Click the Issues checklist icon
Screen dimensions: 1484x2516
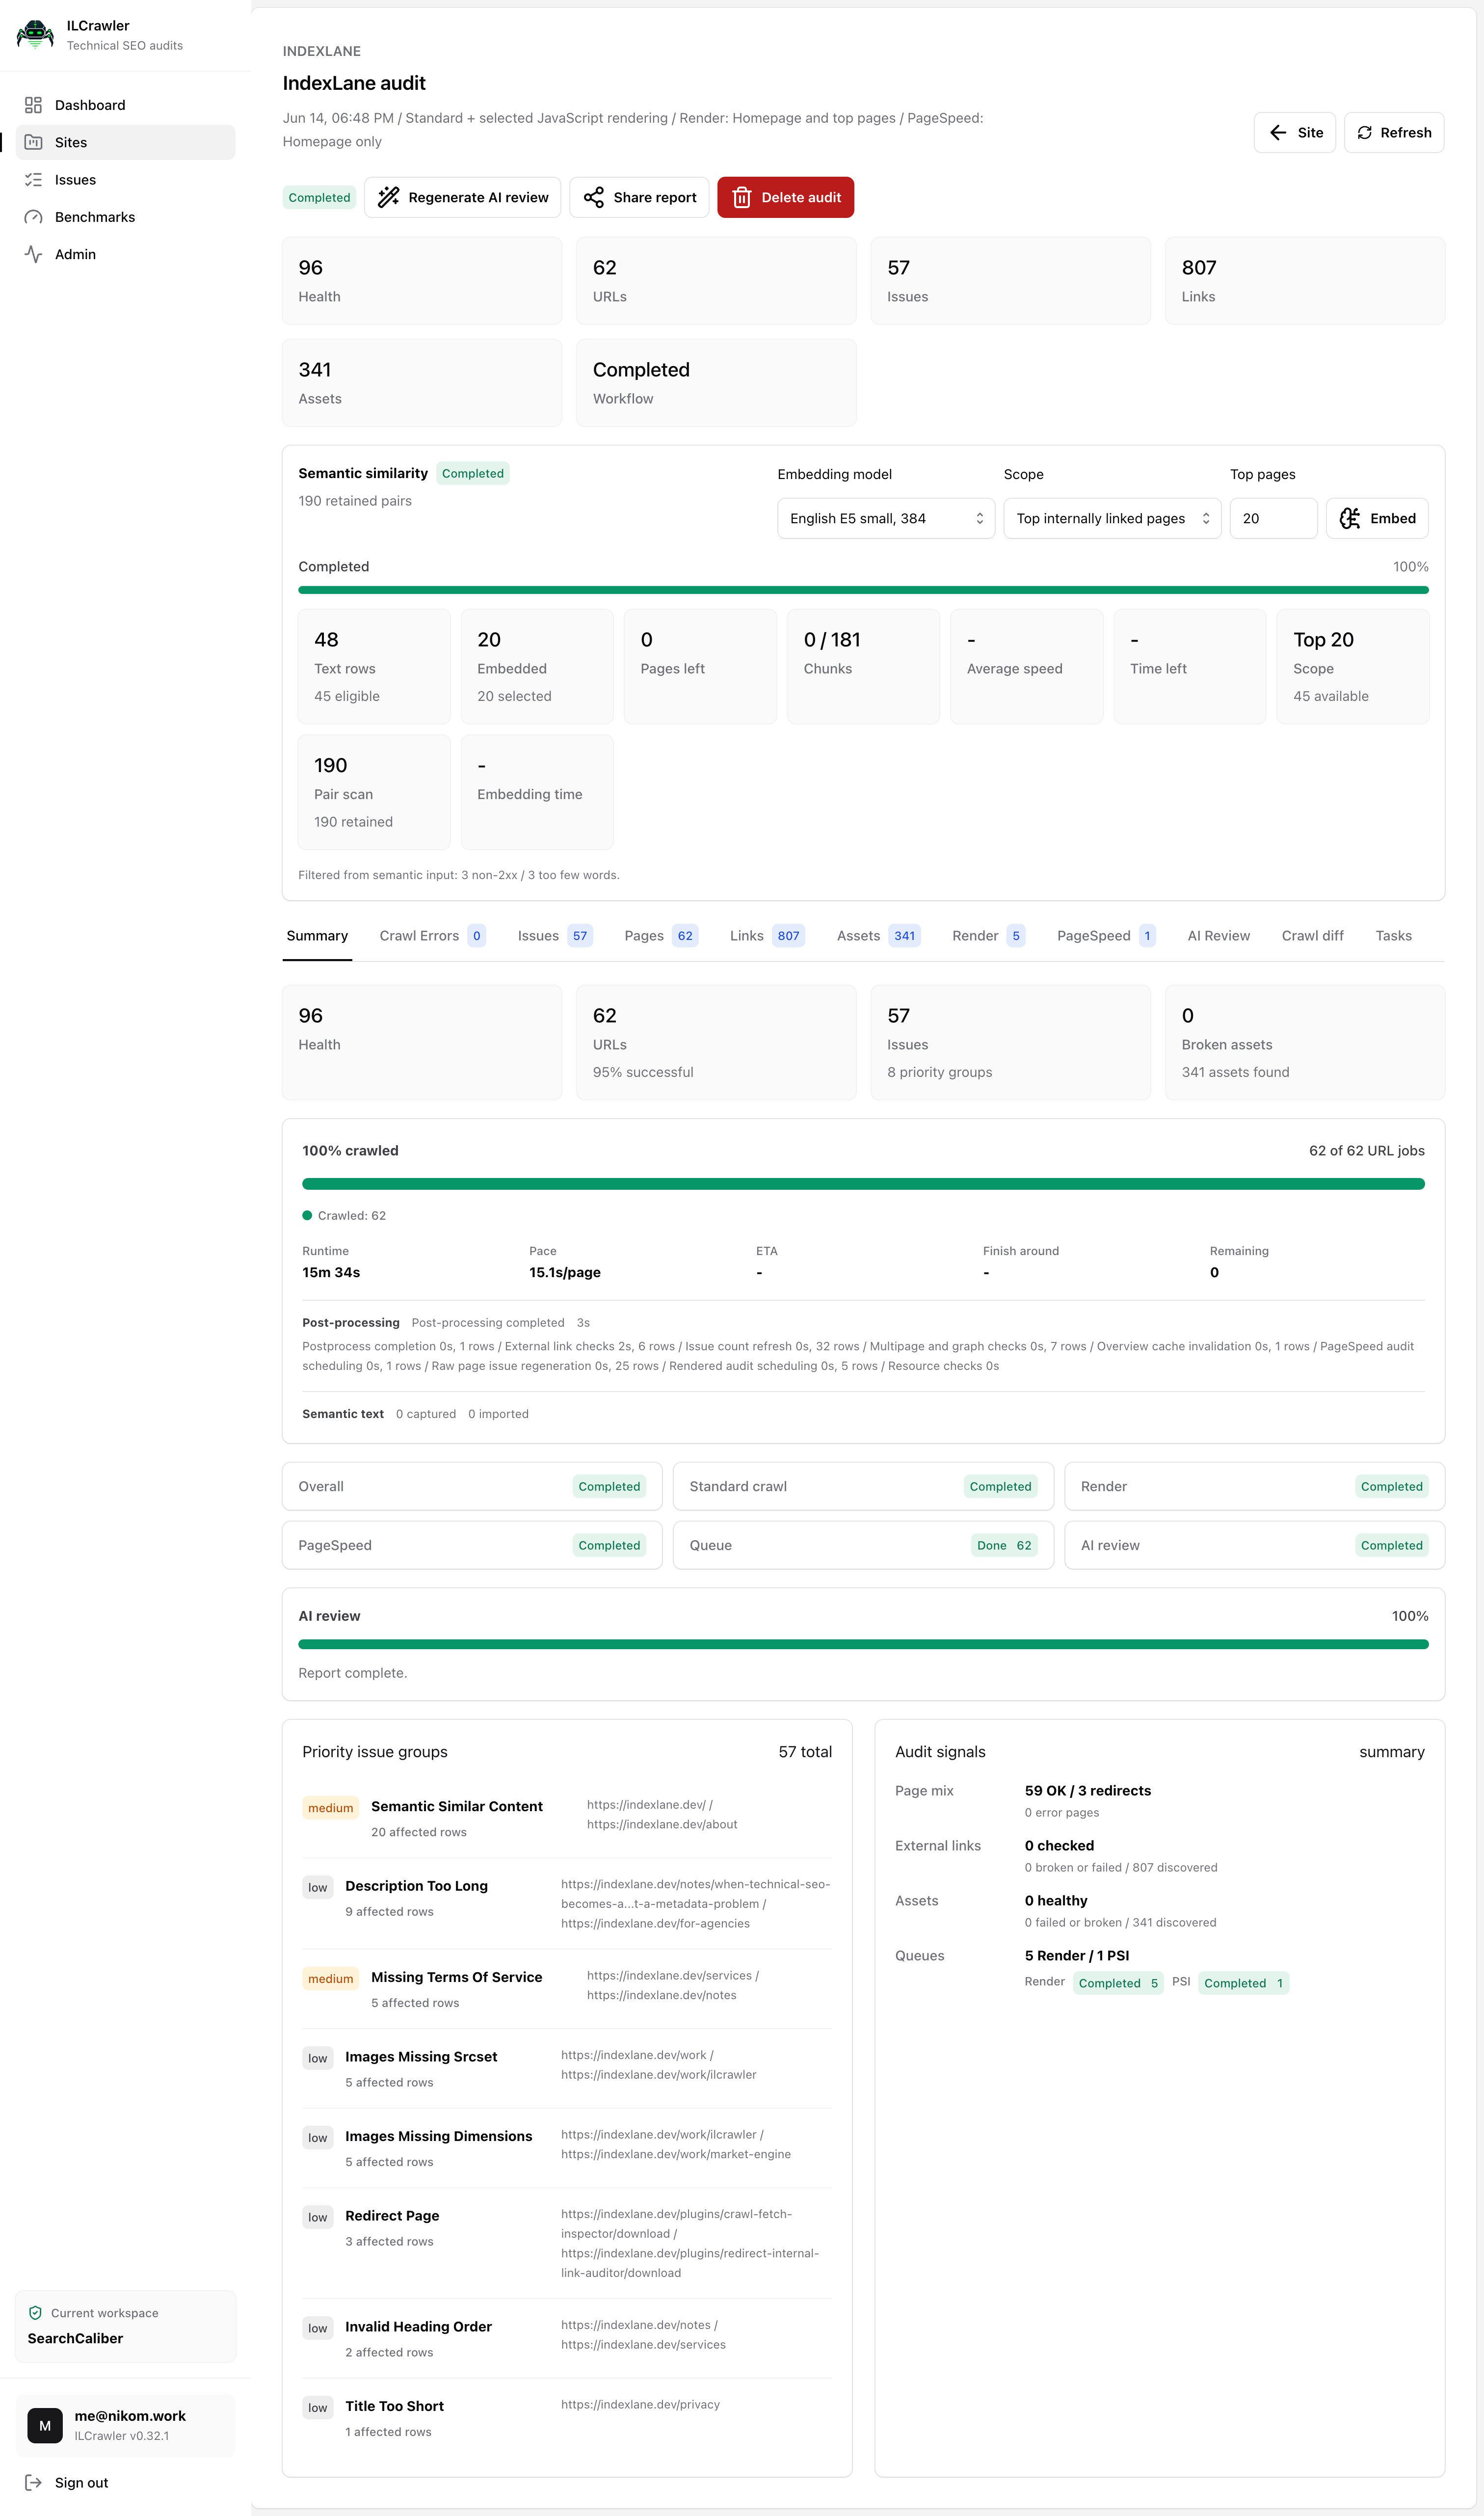[33, 180]
